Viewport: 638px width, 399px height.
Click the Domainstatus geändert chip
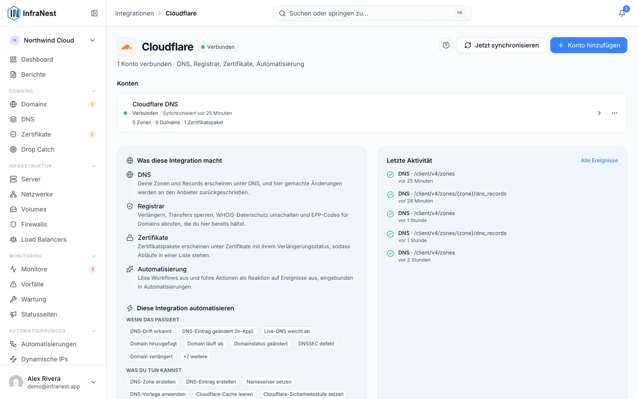tap(261, 344)
